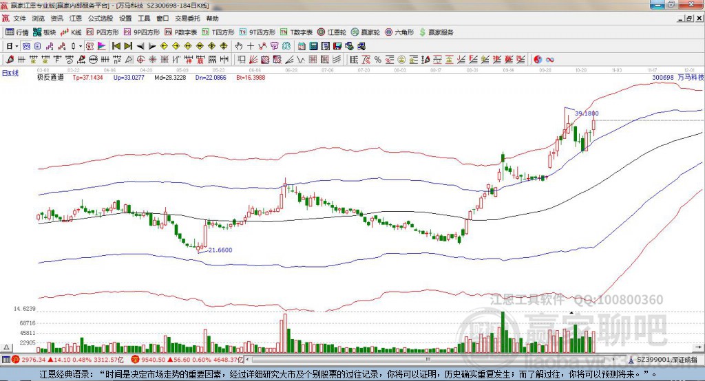This screenshot has width=705, height=381.
Task: Open the T数字表 tool
Action: 296,32
